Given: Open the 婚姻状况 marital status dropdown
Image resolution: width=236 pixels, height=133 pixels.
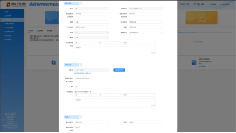Looking at the screenshot, I should (145, 32).
